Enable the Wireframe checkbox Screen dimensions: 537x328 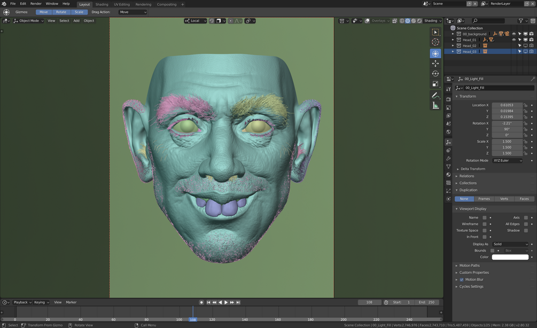[484, 224]
